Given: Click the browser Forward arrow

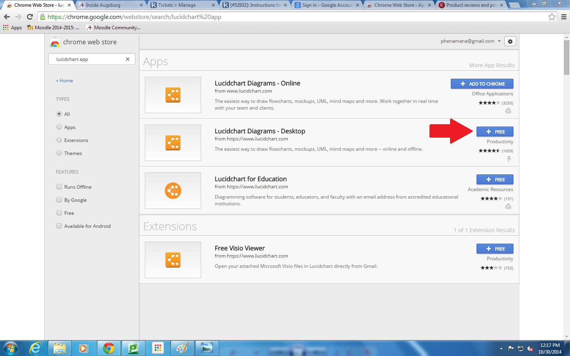Looking at the screenshot, I should [x=18, y=17].
